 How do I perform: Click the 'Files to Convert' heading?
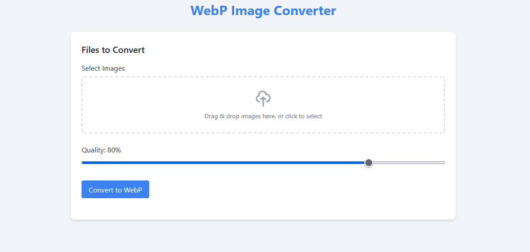pos(113,50)
